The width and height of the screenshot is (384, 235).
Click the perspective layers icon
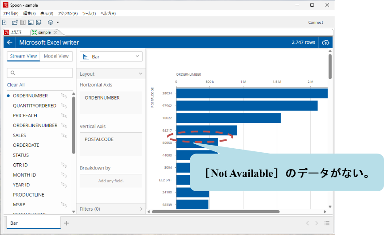click(x=51, y=23)
